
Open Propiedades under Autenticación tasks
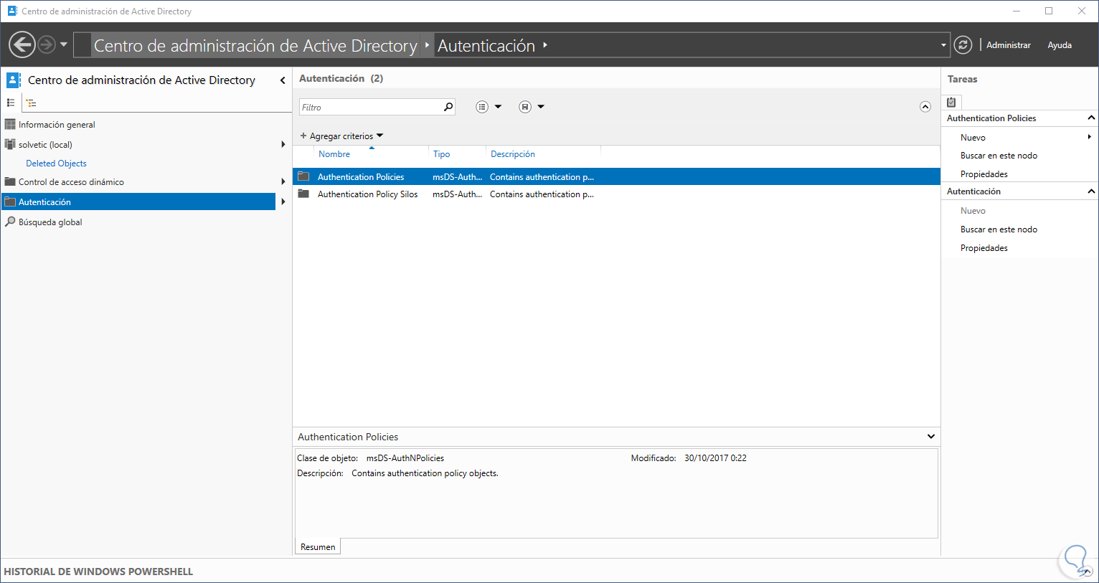pos(984,248)
